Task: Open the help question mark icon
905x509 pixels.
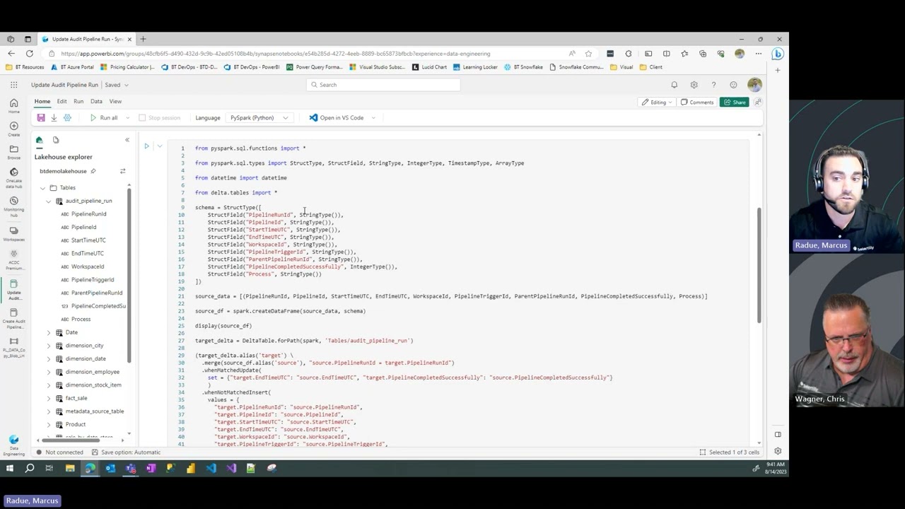Action: (x=713, y=85)
